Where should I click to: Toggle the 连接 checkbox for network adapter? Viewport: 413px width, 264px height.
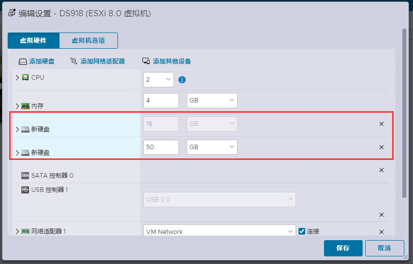(x=302, y=231)
